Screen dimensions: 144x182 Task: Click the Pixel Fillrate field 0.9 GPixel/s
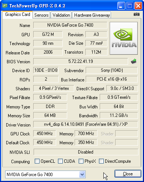click(x=50, y=97)
